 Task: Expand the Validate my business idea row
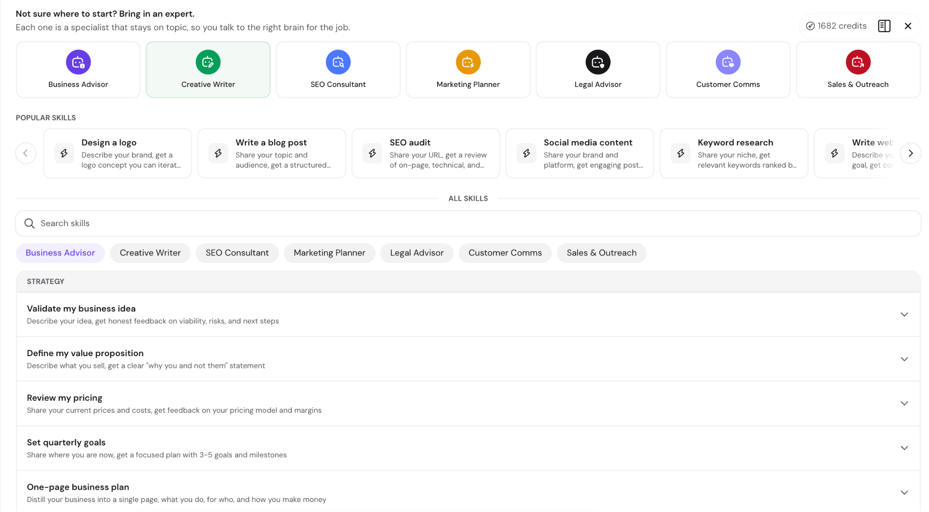click(468, 314)
